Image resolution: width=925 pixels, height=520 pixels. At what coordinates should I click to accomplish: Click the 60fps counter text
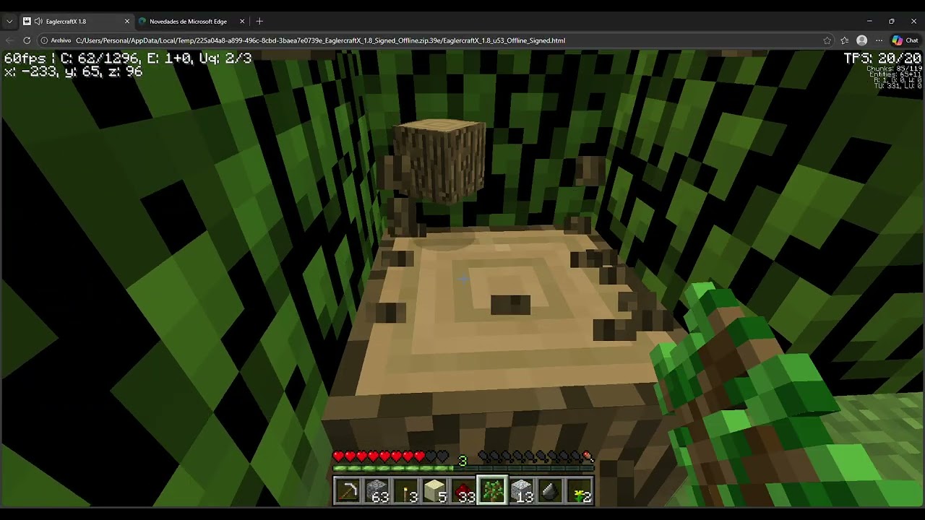point(25,58)
